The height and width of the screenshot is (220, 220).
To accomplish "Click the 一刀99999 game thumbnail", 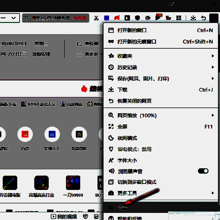I will [73, 182].
